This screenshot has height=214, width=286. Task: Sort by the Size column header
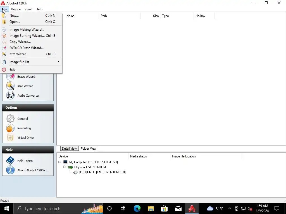[150, 16]
